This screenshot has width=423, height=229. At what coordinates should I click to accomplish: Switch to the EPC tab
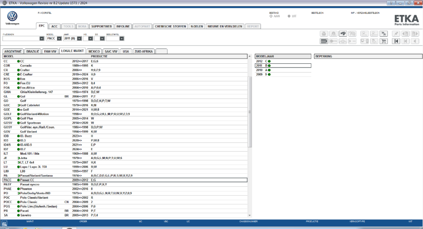(x=42, y=26)
